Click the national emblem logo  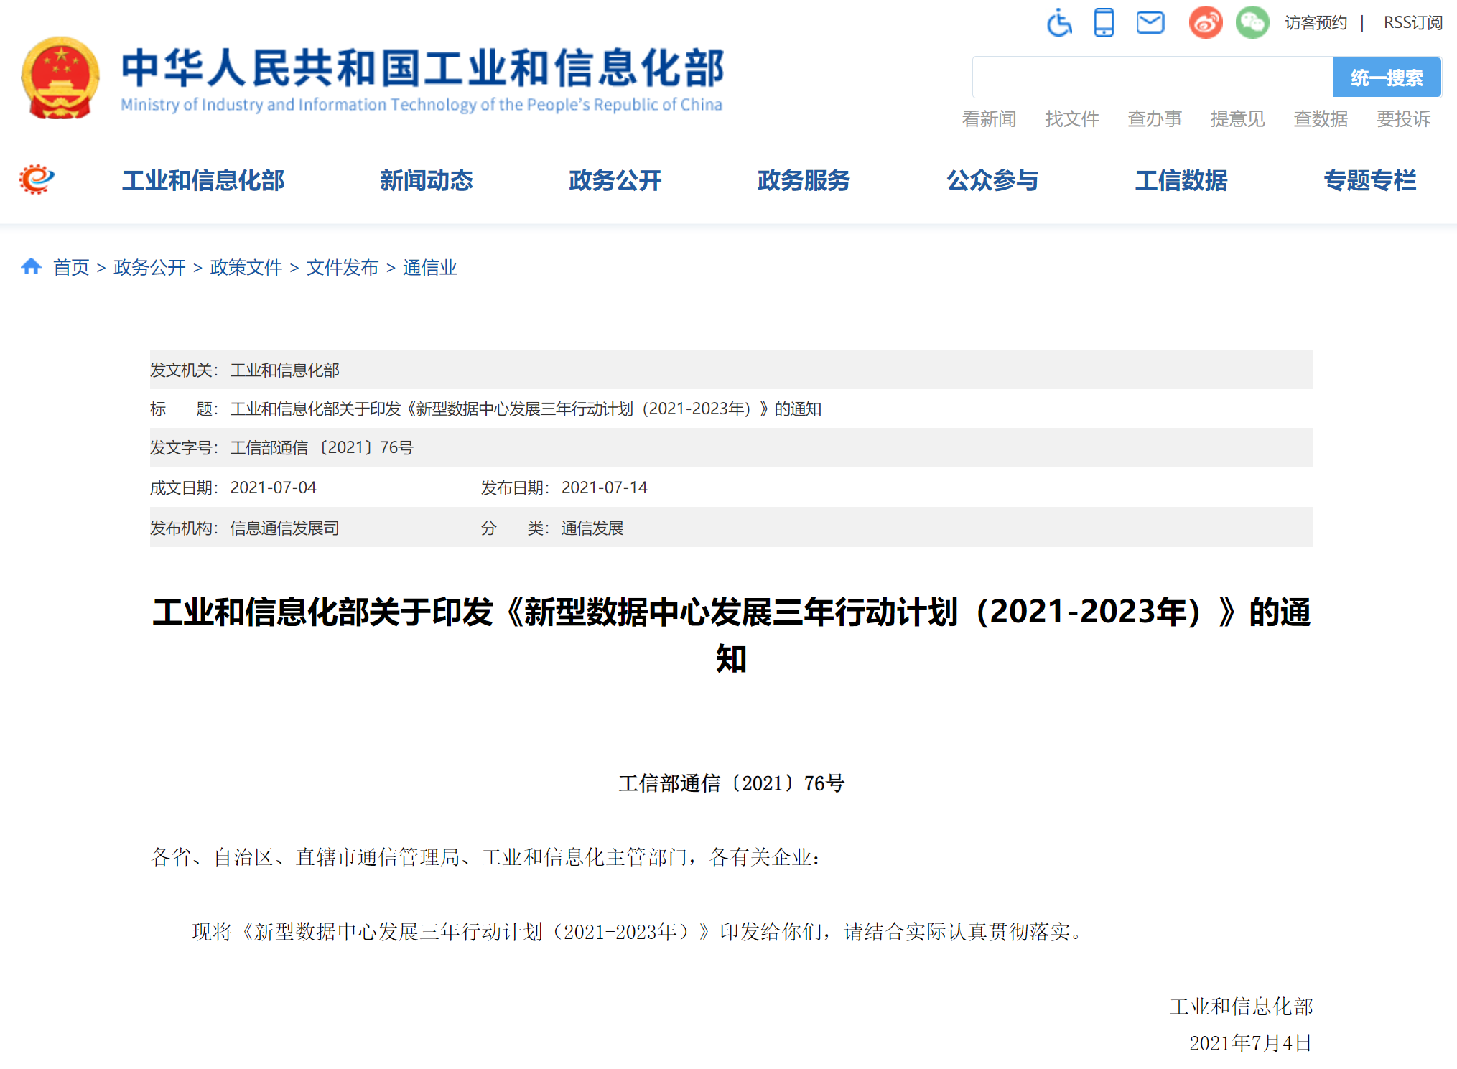61,79
